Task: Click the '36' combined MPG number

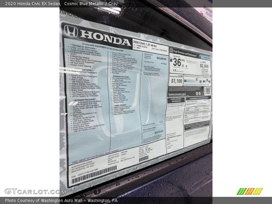Action: 177,62
